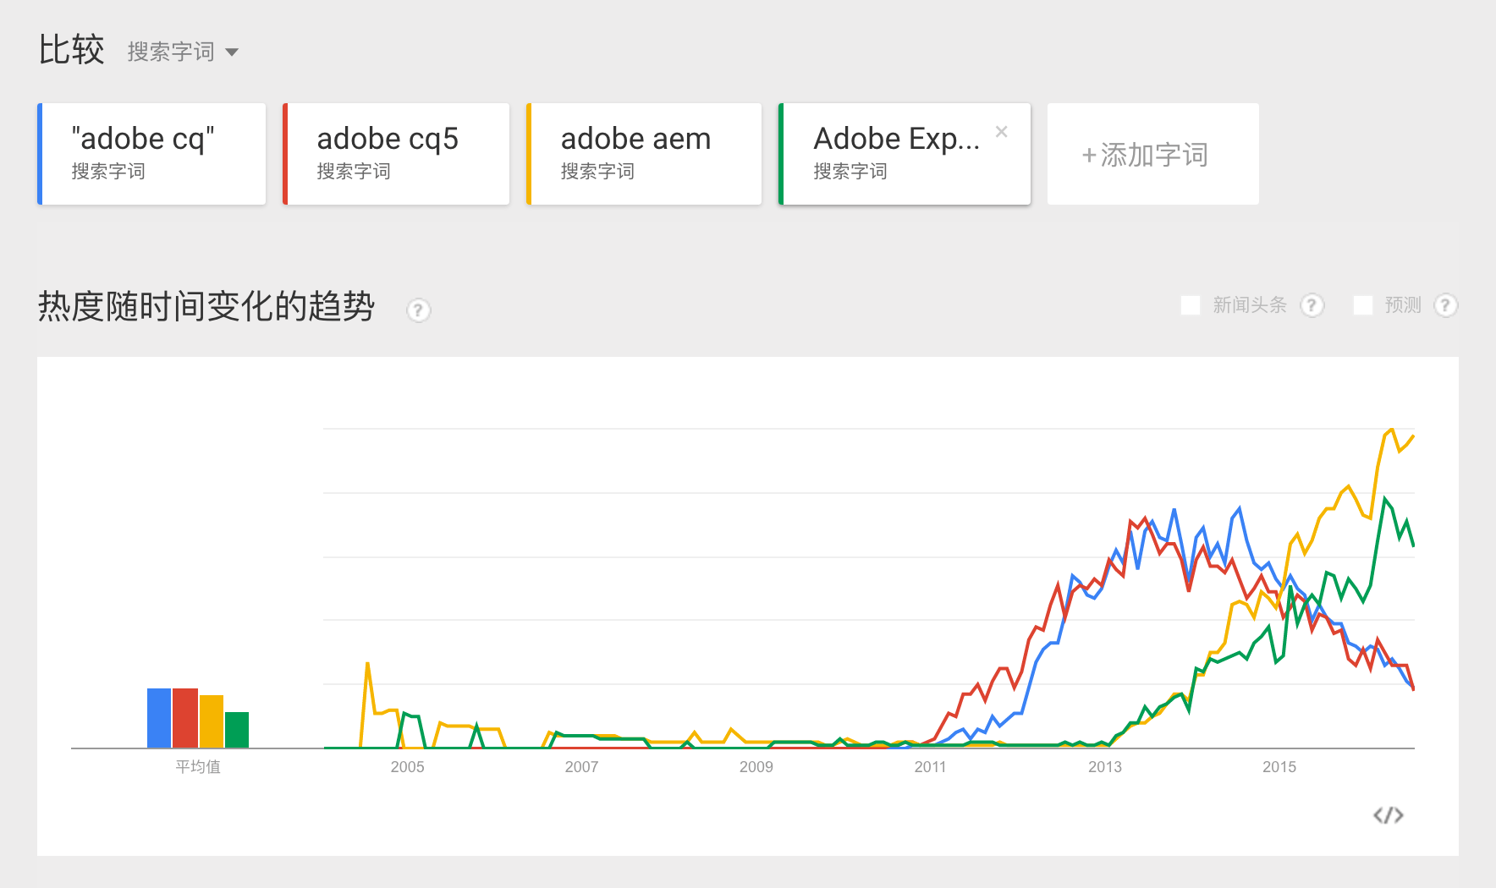This screenshot has height=888, width=1496.
Task: Open help icon beside 热度随时间变化的趋势 heading
Action: (x=418, y=310)
